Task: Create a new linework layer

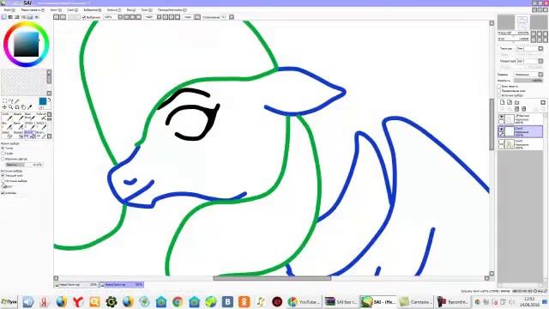Action: click(510, 102)
